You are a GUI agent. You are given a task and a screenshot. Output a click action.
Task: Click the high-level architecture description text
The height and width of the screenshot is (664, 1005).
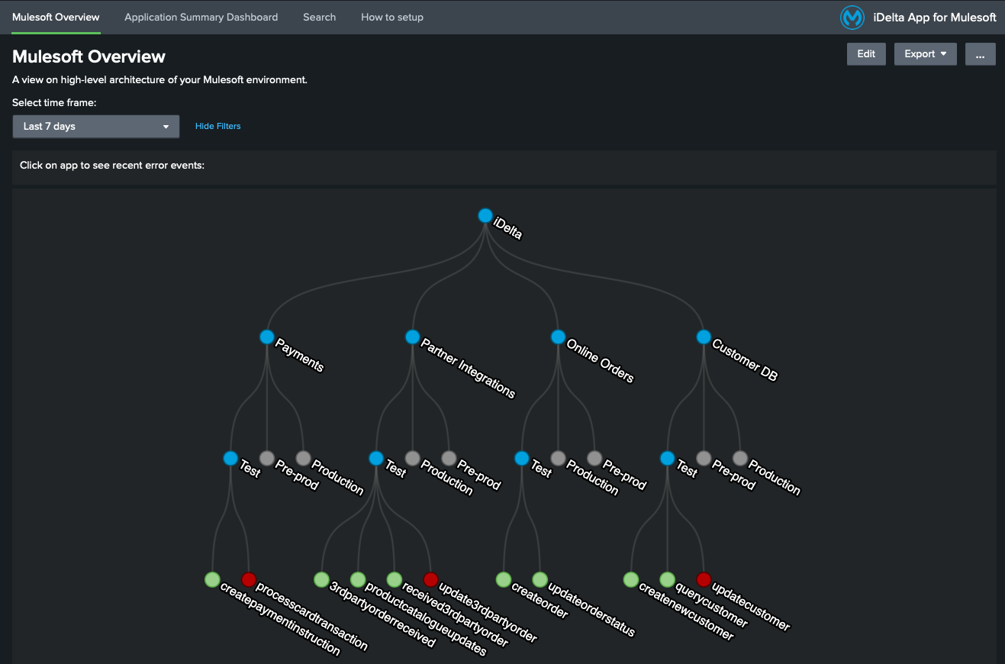click(159, 79)
